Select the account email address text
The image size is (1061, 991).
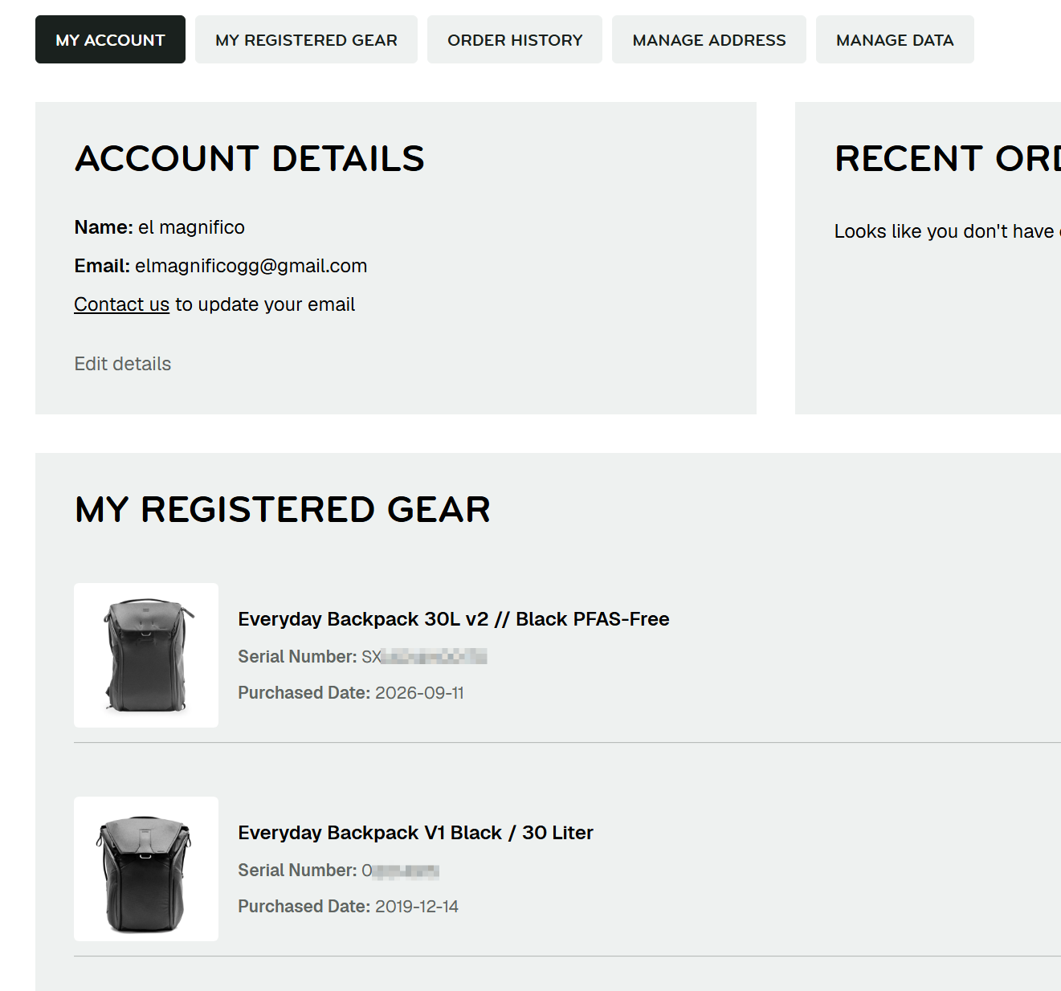tap(251, 266)
